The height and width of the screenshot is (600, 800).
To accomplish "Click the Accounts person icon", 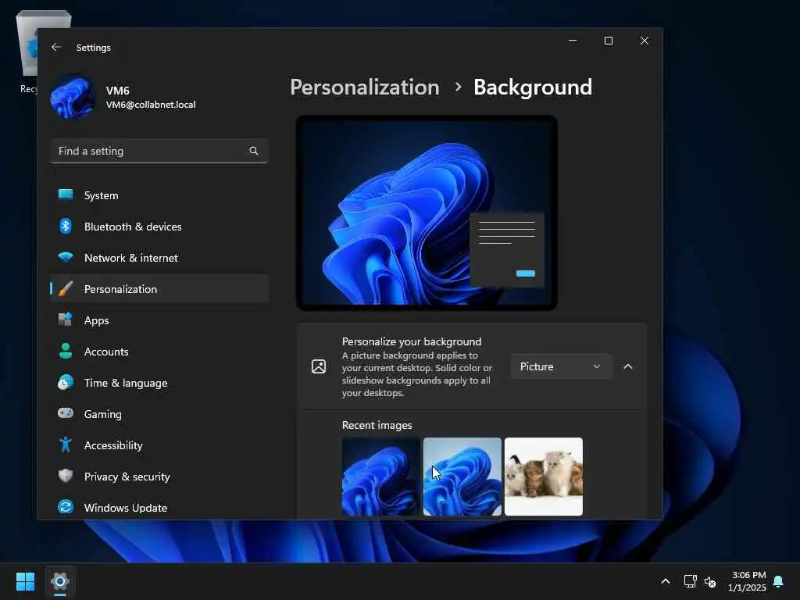I will pyautogui.click(x=66, y=351).
